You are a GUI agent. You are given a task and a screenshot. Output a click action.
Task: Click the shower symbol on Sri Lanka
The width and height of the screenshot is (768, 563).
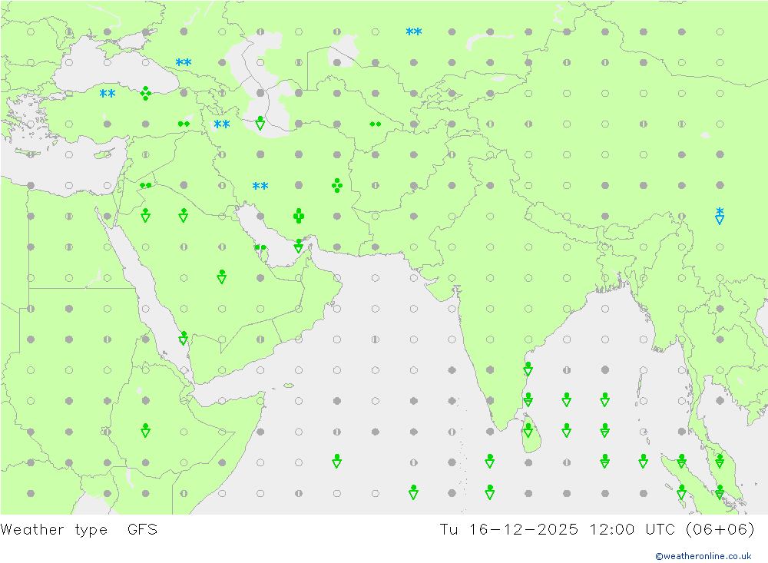click(x=528, y=430)
